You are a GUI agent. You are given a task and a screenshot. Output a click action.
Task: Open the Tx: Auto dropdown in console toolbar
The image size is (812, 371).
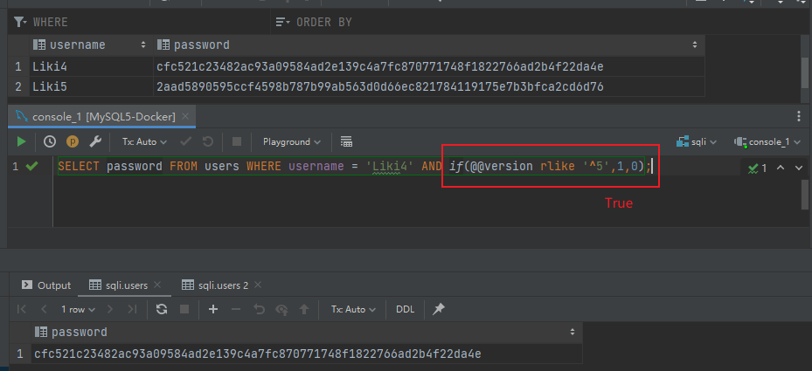(x=143, y=141)
